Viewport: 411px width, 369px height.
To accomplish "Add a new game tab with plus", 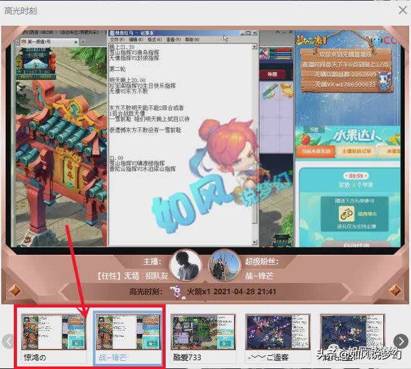I will (x=83, y=41).
